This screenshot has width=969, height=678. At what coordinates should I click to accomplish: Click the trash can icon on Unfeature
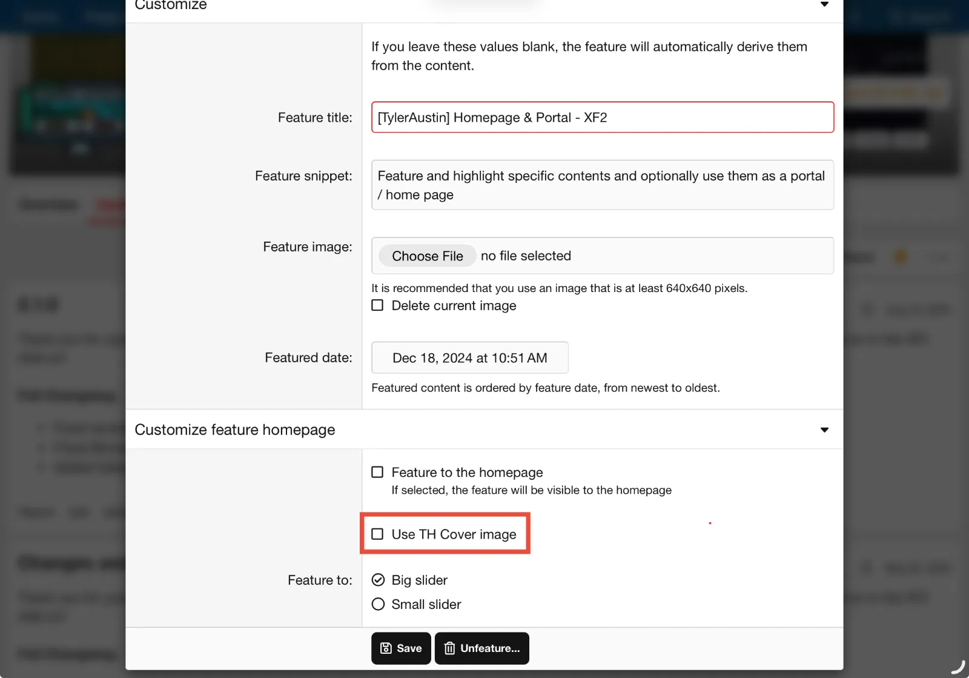pyautogui.click(x=449, y=648)
